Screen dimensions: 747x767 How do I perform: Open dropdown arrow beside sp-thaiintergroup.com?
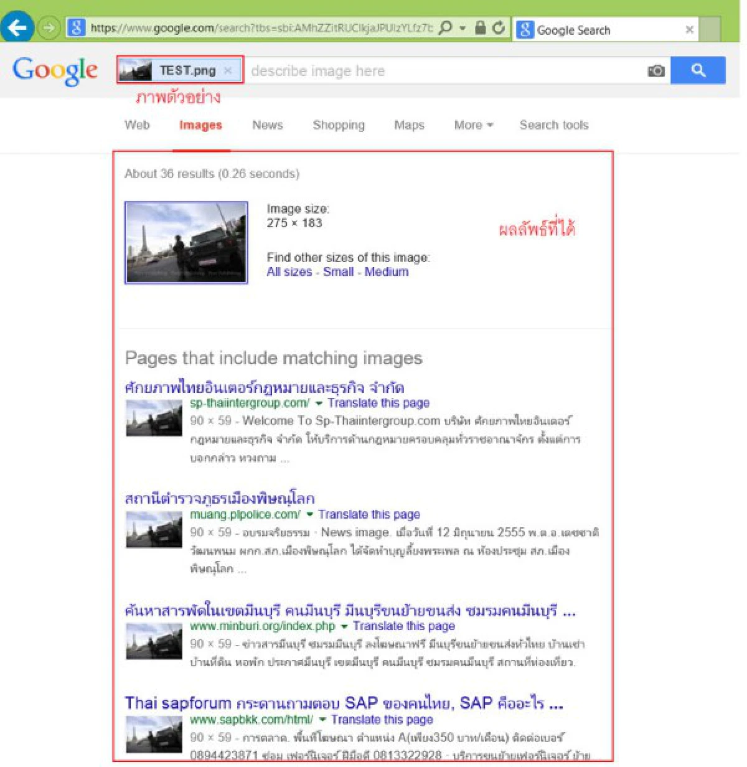(319, 403)
